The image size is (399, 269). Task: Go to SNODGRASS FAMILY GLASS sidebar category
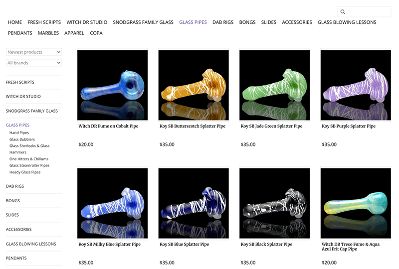(x=32, y=111)
